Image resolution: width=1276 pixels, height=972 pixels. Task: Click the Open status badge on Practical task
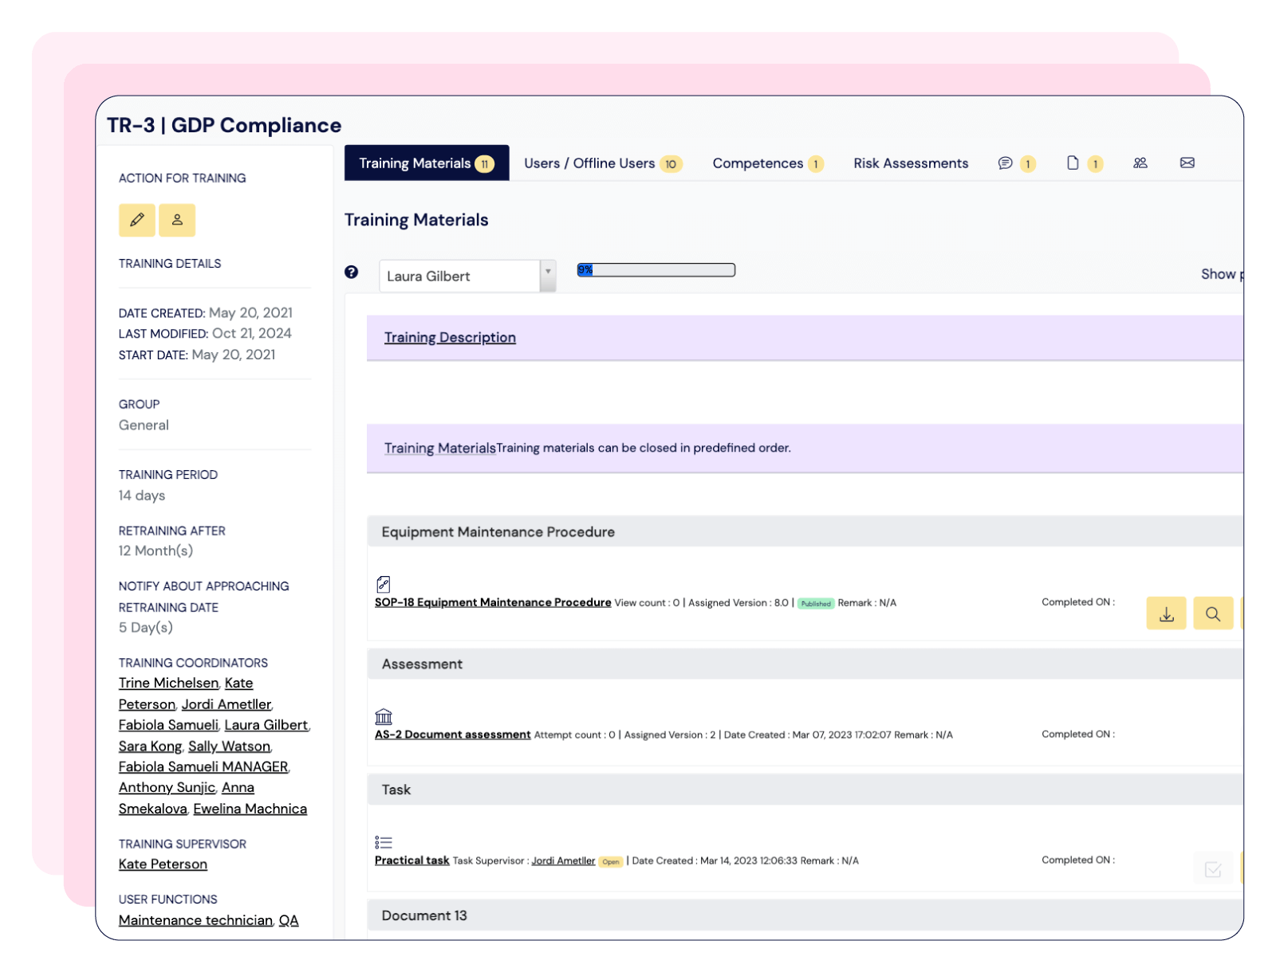pos(611,862)
